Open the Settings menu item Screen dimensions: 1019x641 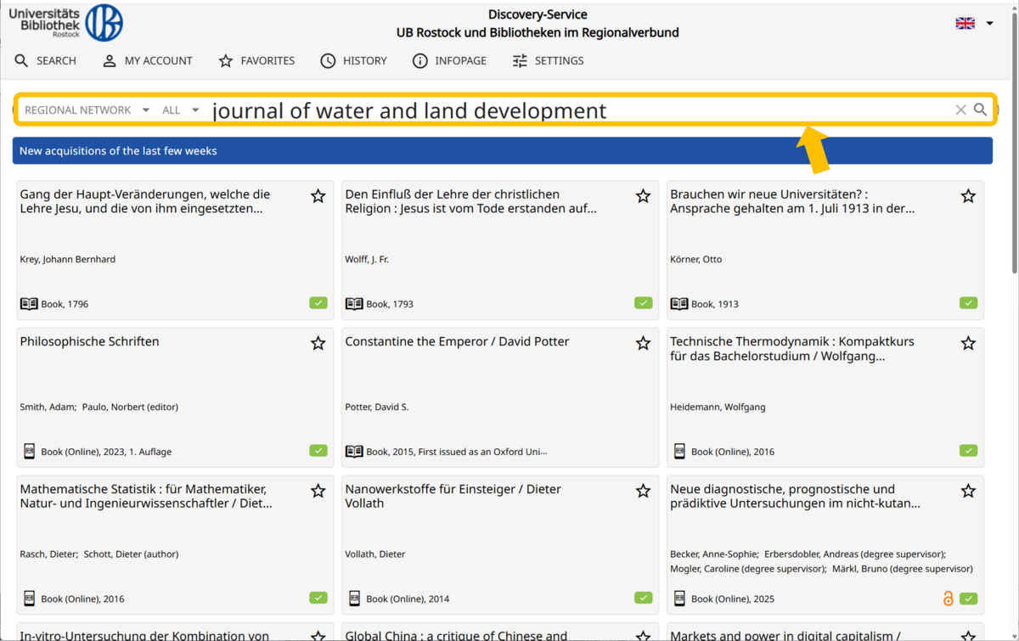click(x=548, y=61)
